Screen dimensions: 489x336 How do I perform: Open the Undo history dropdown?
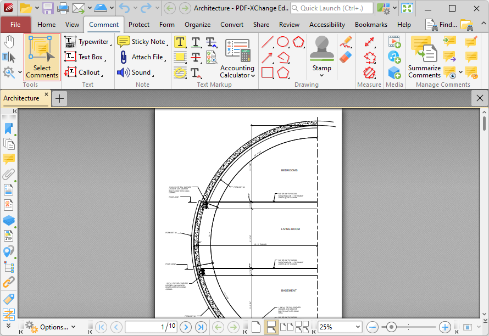[135, 8]
